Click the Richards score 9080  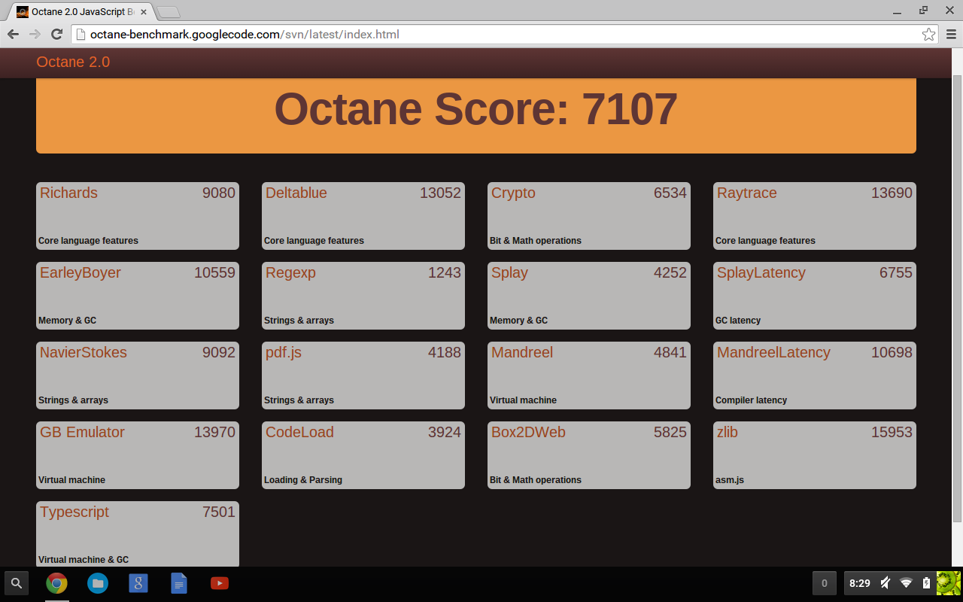pyautogui.click(x=219, y=193)
